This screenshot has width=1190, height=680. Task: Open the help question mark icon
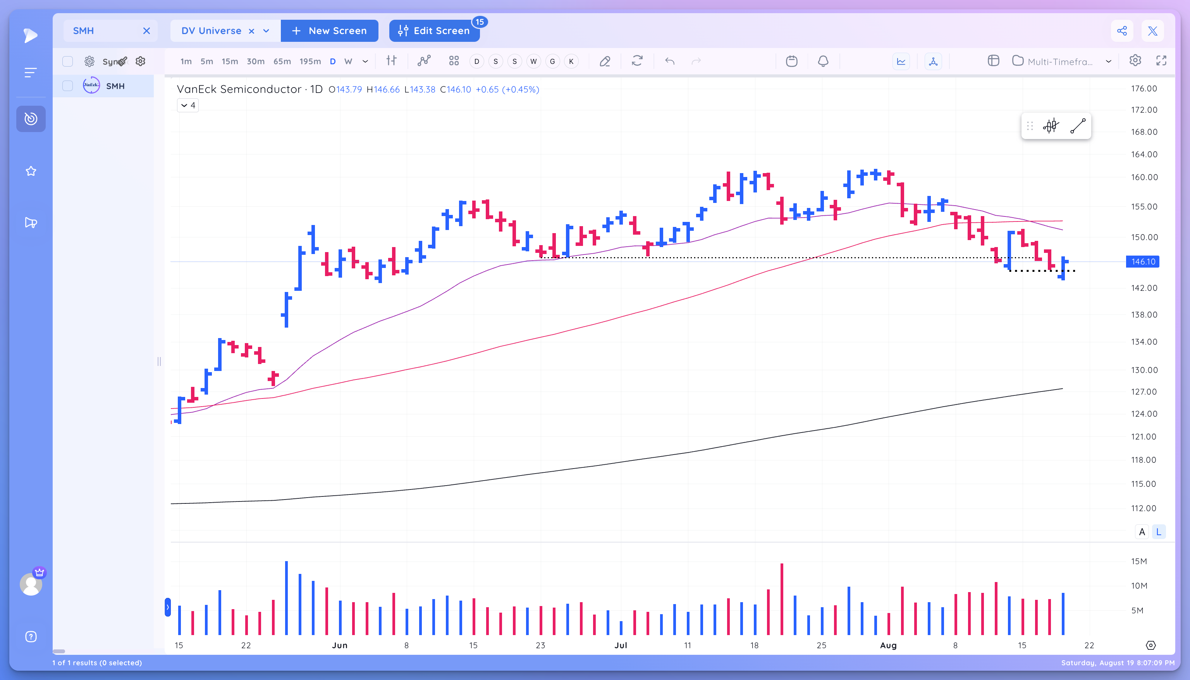[31, 637]
